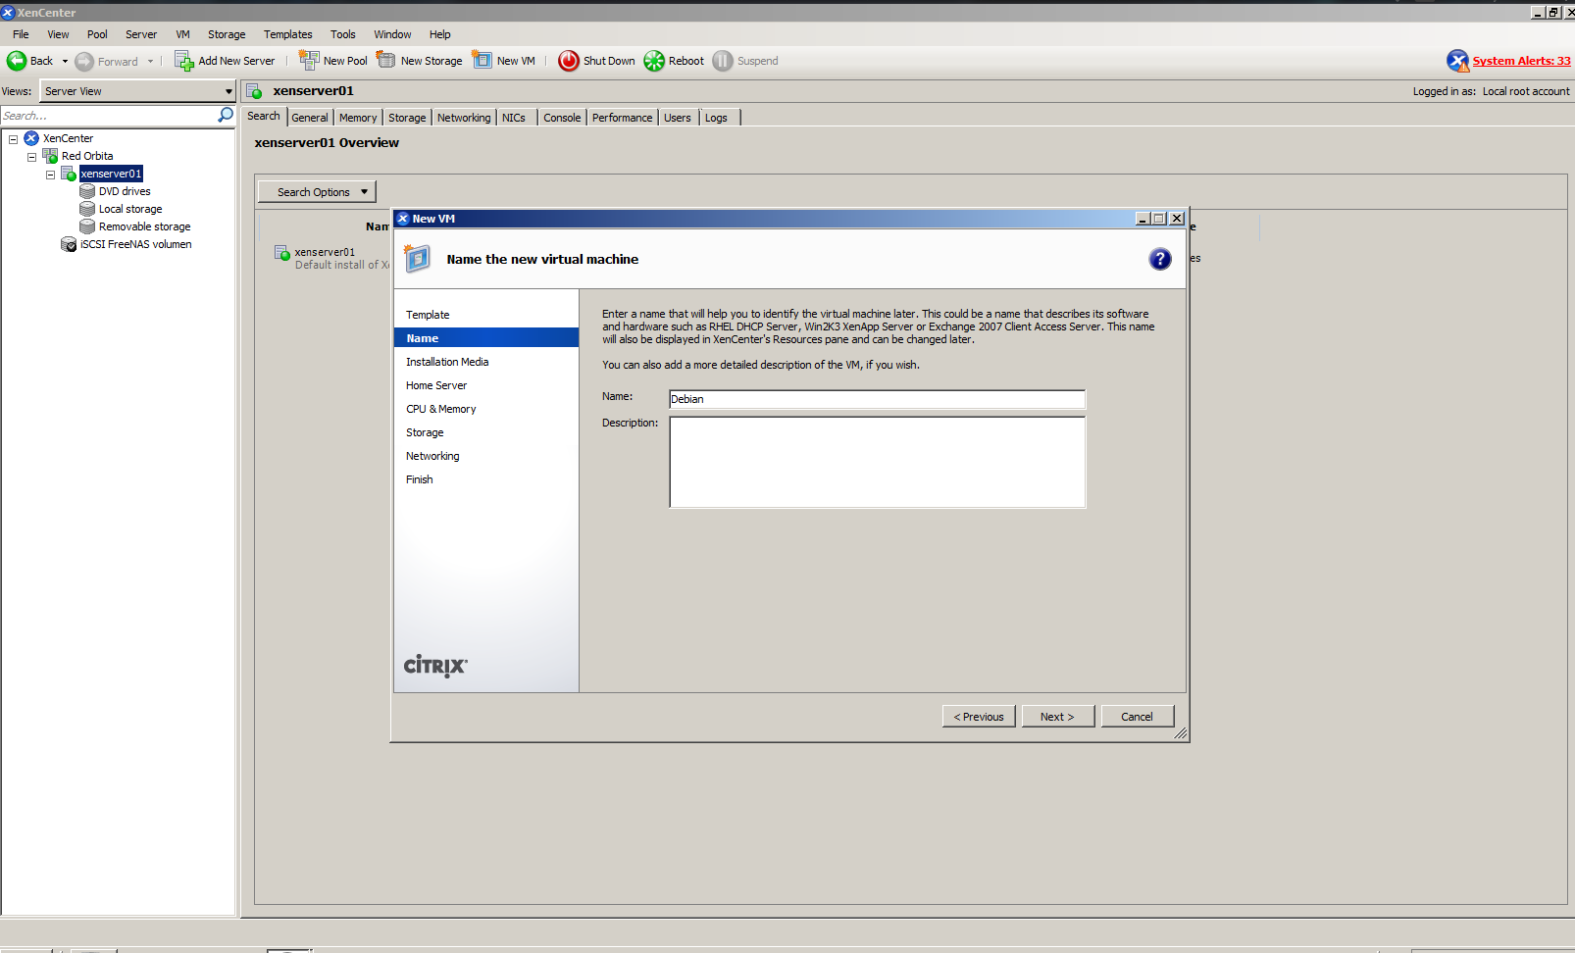Cancel the New VM wizard
Image resolution: width=1575 pixels, height=953 pixels.
point(1137,717)
